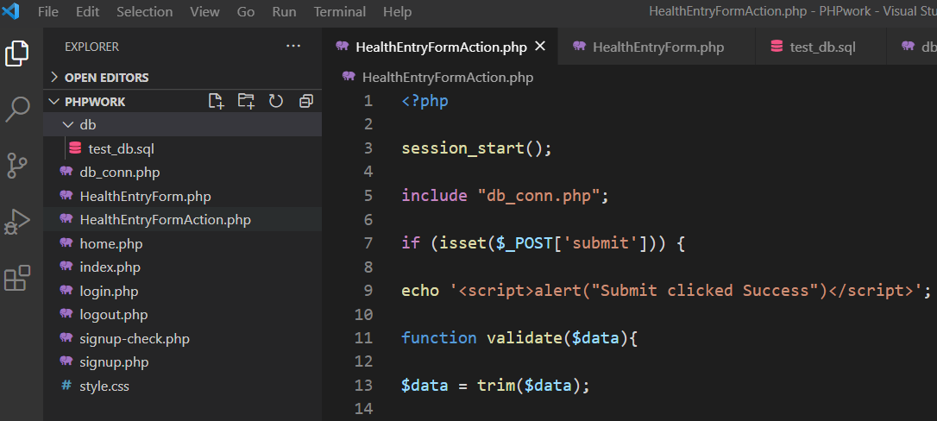
Task: Collapse the db folder chevron
Action: pyautogui.click(x=67, y=125)
